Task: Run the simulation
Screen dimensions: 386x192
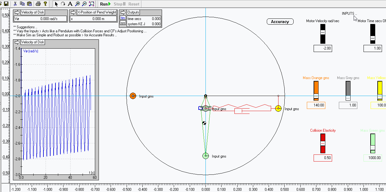Action: [105, 4]
